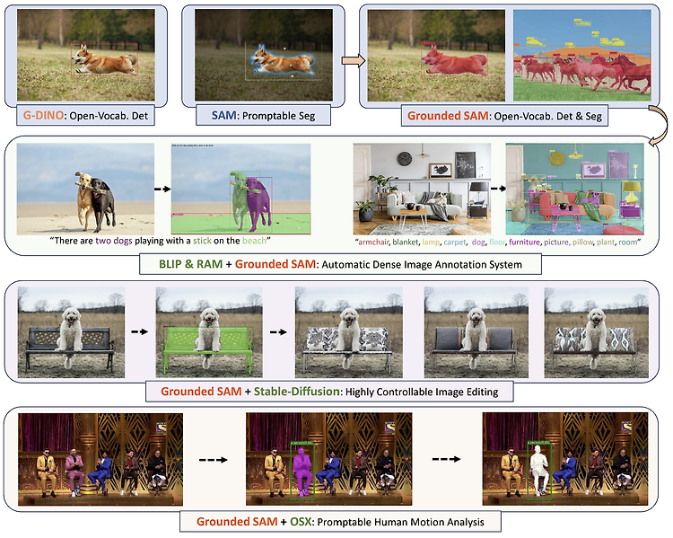673x538 pixels.
Task: Select the 'G-DINO: Open-Vocab. Det' label
Action: point(85,116)
